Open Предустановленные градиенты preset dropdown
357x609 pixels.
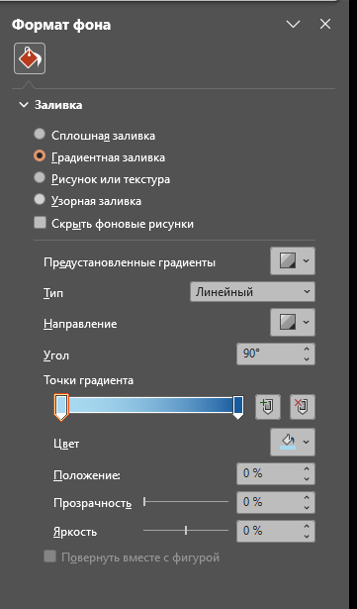(293, 260)
